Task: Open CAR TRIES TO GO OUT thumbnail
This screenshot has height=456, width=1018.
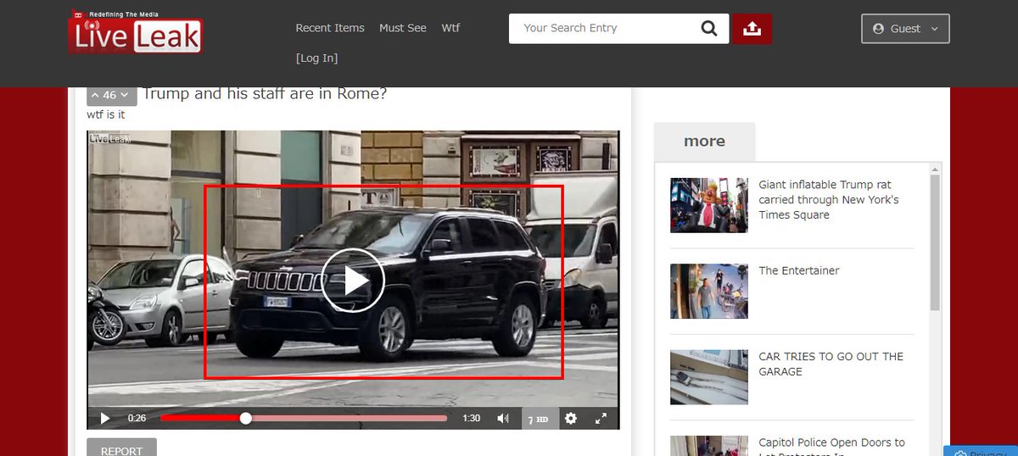Action: pyautogui.click(x=709, y=377)
